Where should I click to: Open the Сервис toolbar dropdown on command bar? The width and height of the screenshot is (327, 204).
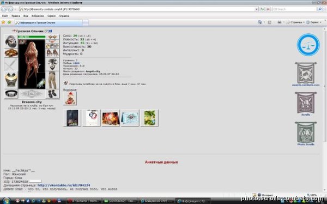pyautogui.click(x=314, y=22)
